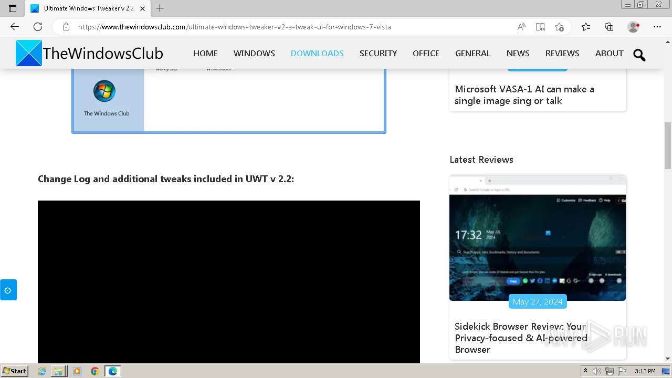Open the WINDOWS menu item
672x378 pixels.
click(x=254, y=53)
